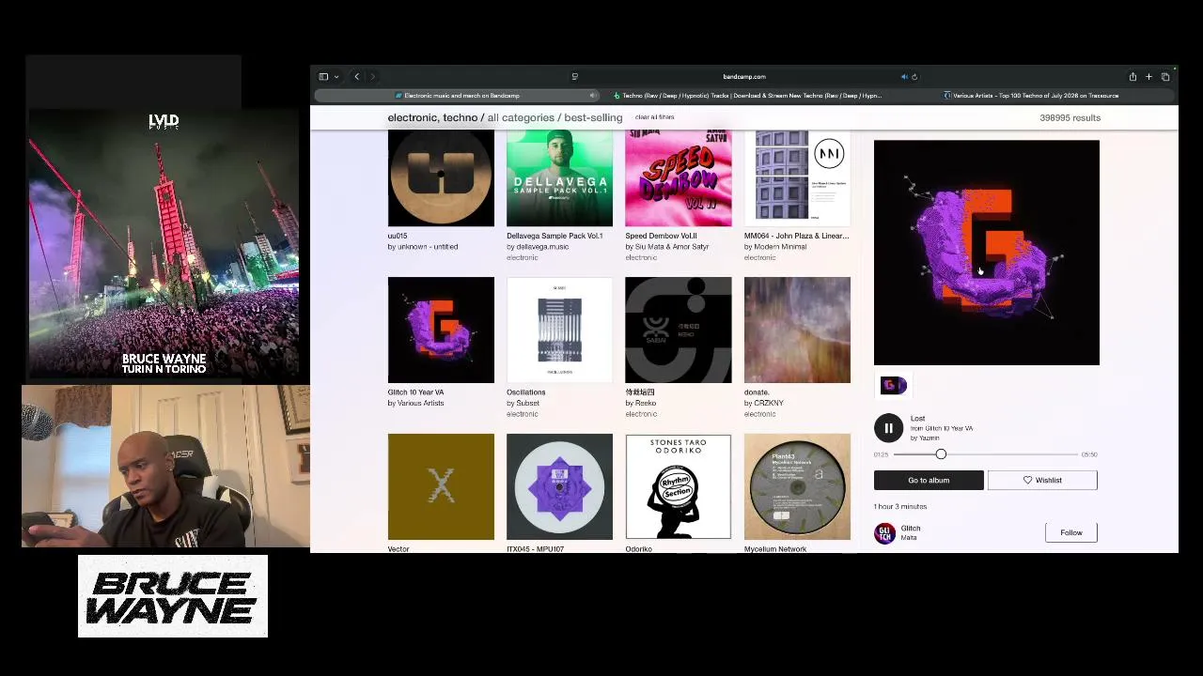Click the '398995 results' count text
The height and width of the screenshot is (676, 1203).
(x=1070, y=117)
